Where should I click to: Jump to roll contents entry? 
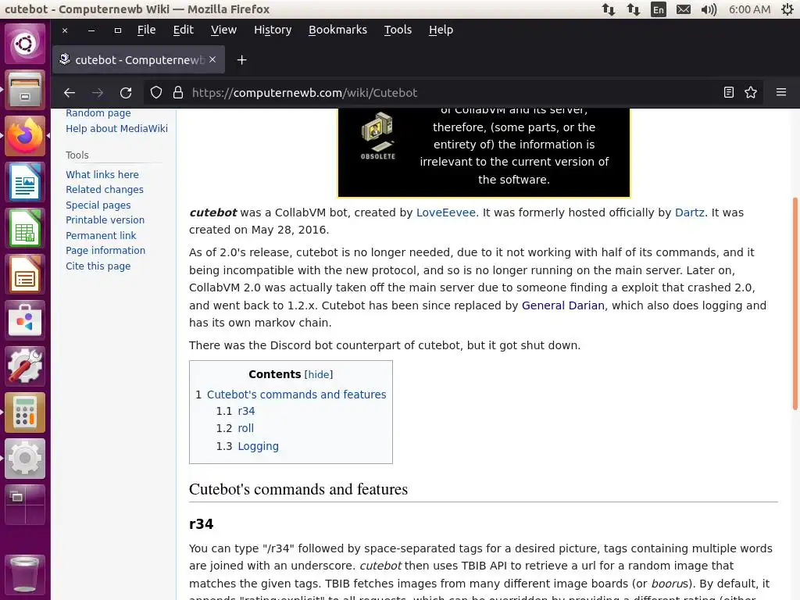tap(245, 429)
